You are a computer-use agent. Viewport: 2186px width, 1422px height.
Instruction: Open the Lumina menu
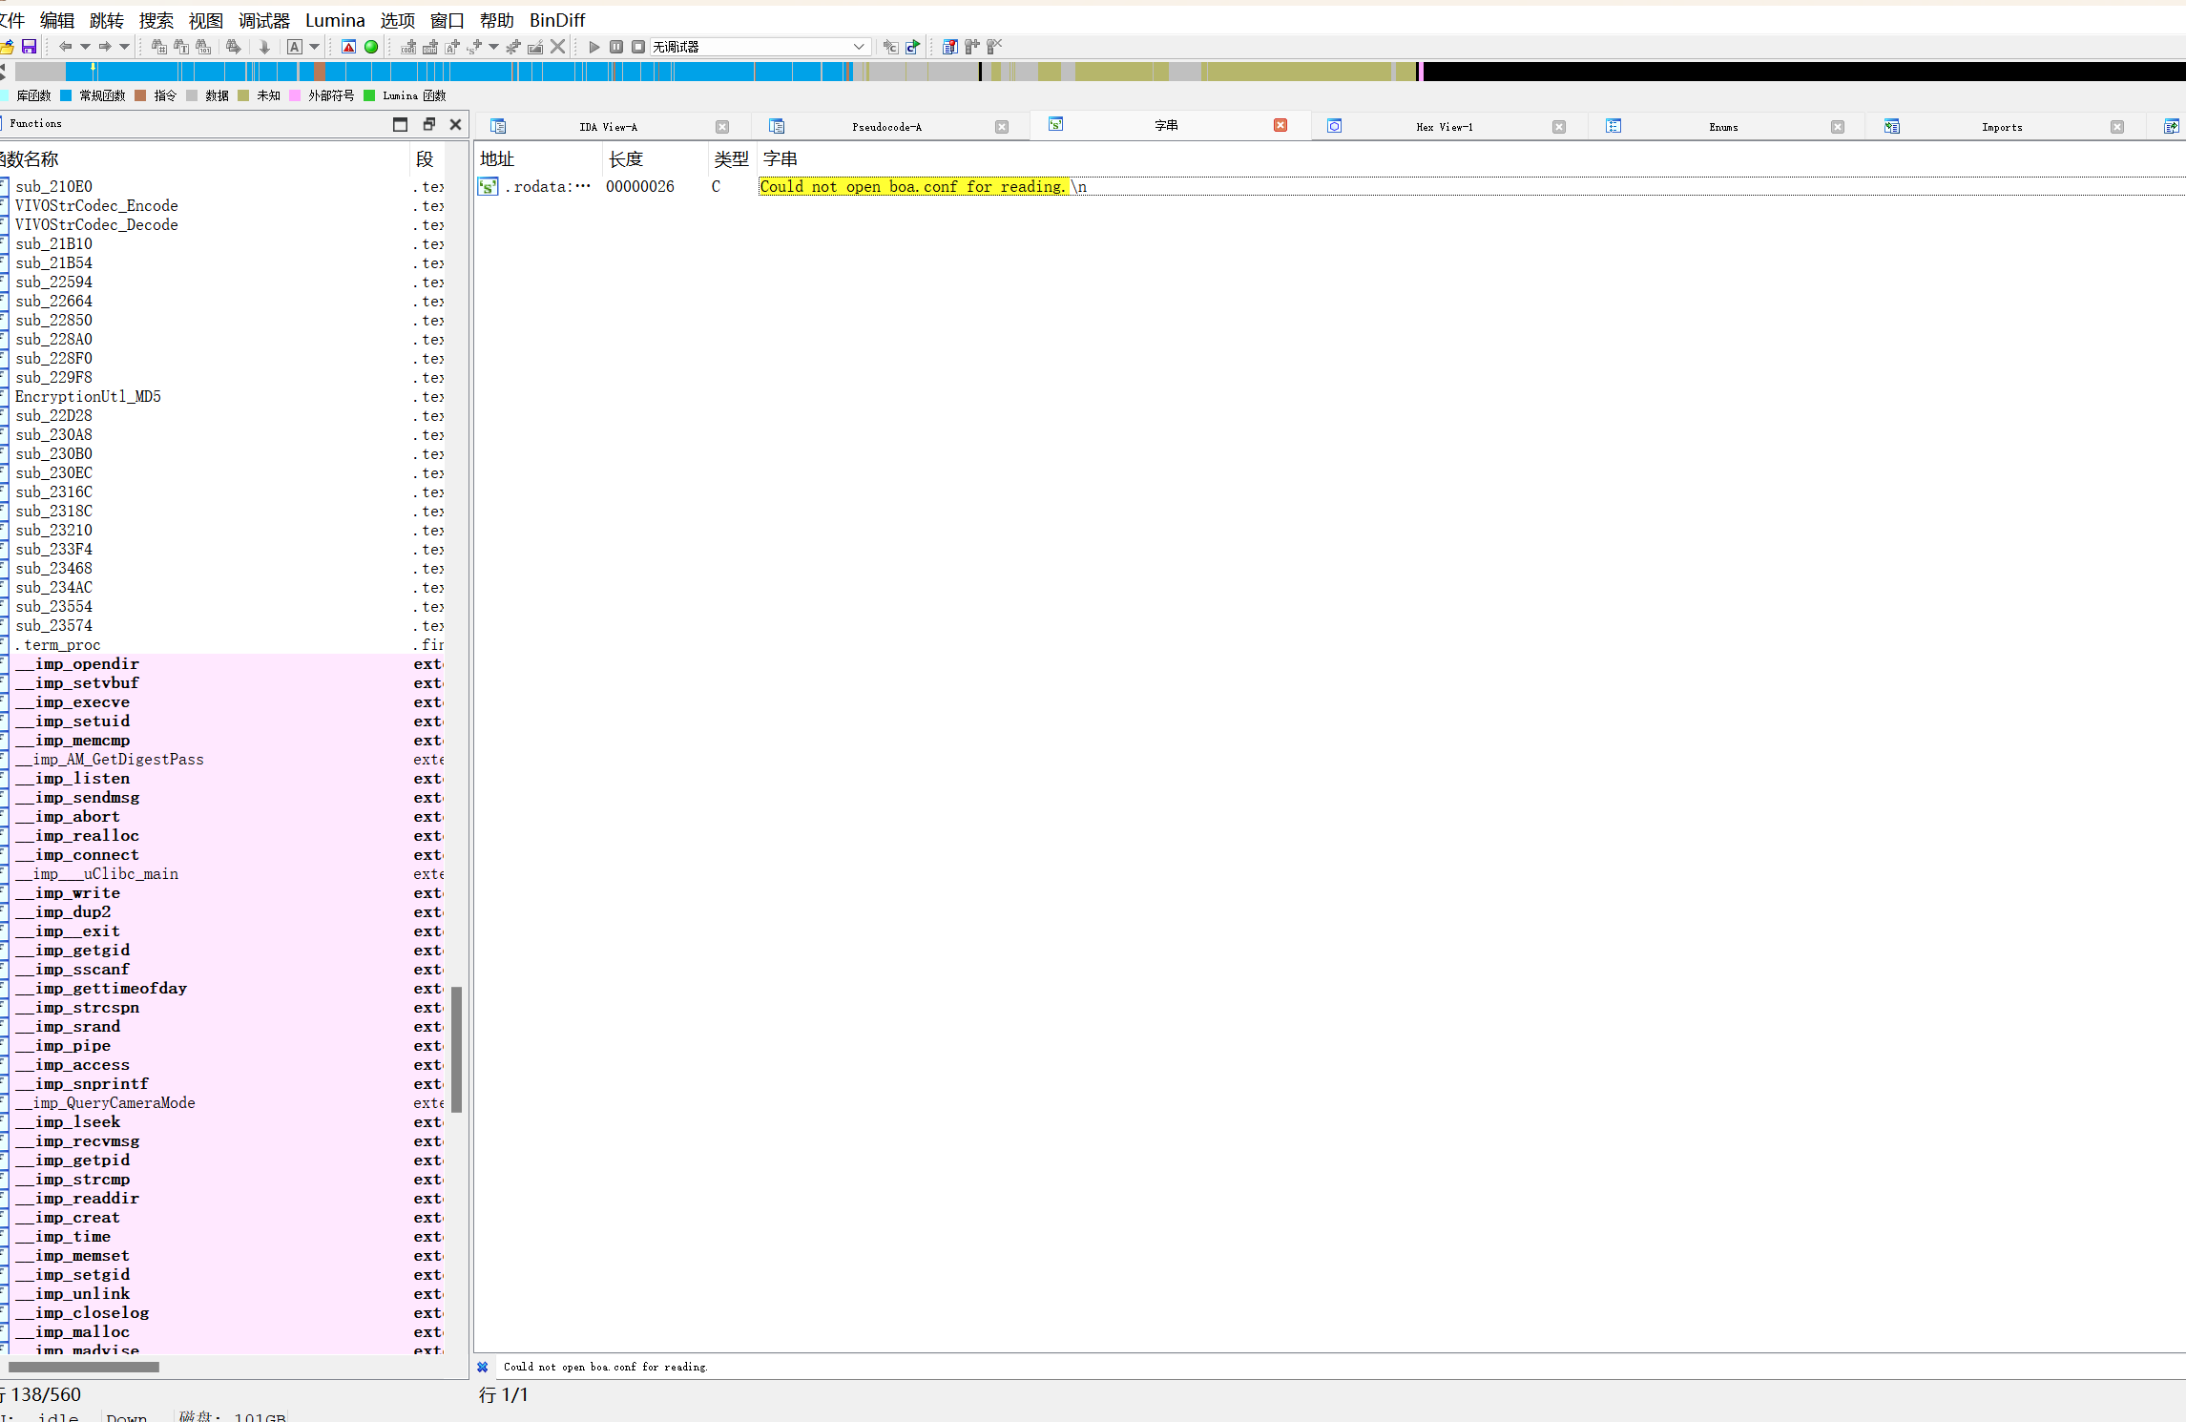tap(334, 20)
